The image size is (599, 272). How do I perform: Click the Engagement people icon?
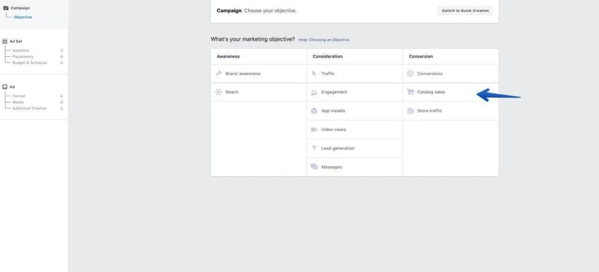click(x=314, y=92)
